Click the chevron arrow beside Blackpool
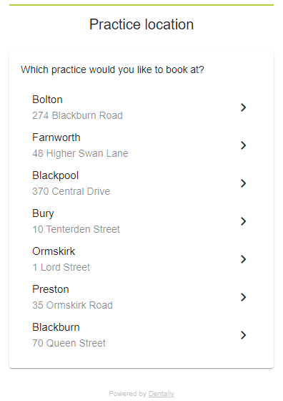Viewport: 283px width, 401px height. coord(243,183)
